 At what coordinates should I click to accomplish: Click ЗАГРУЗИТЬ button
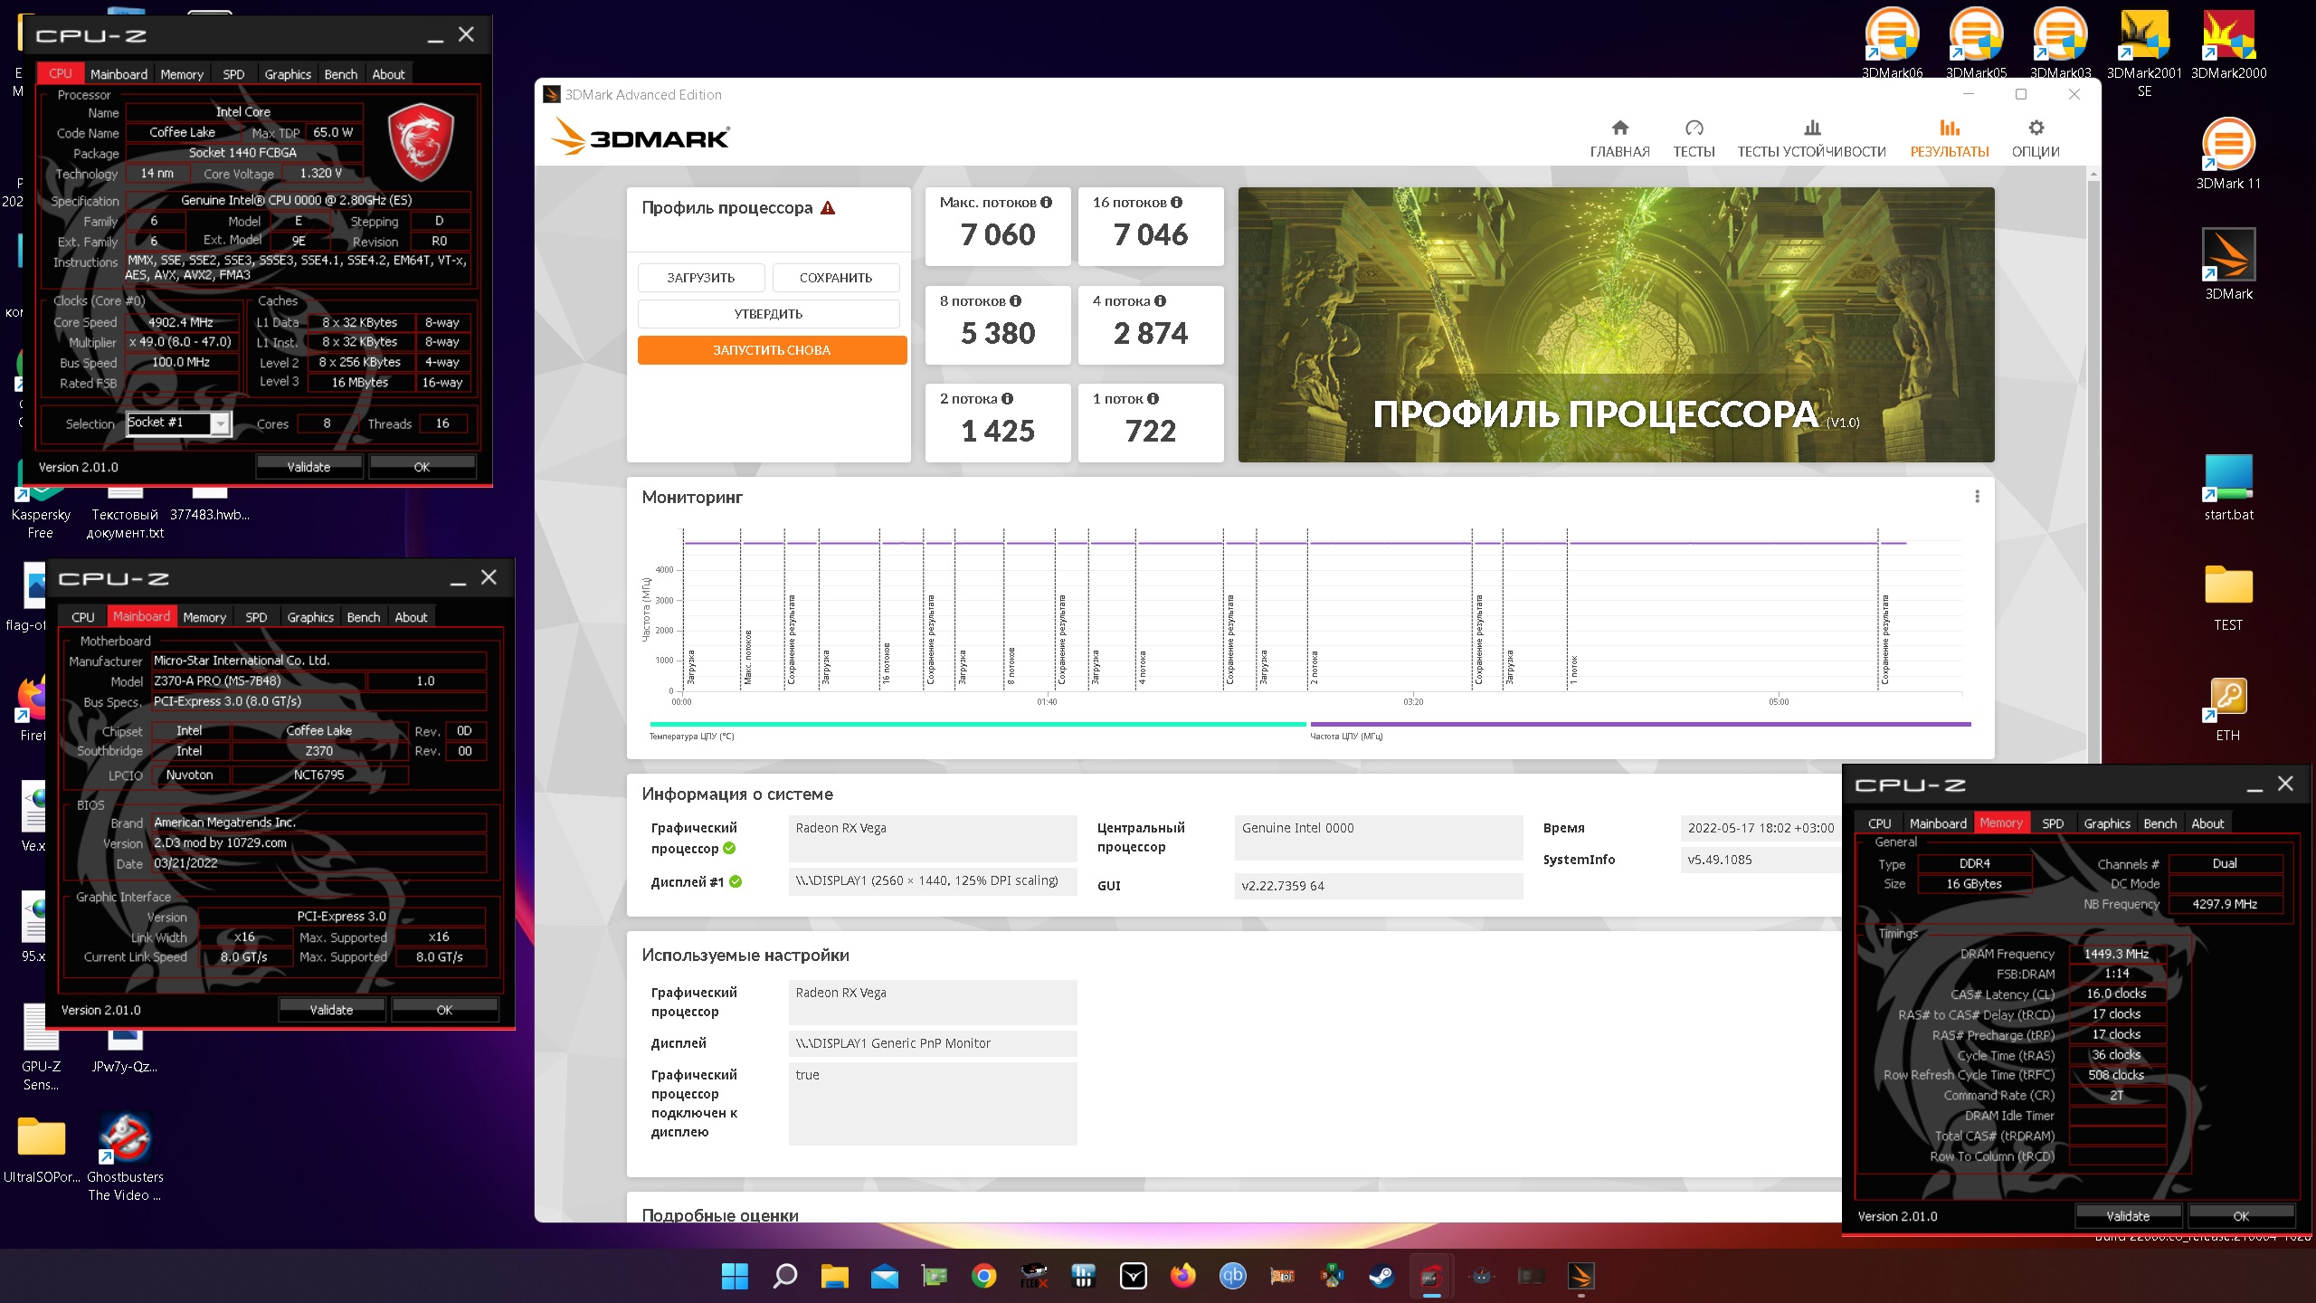point(701,278)
